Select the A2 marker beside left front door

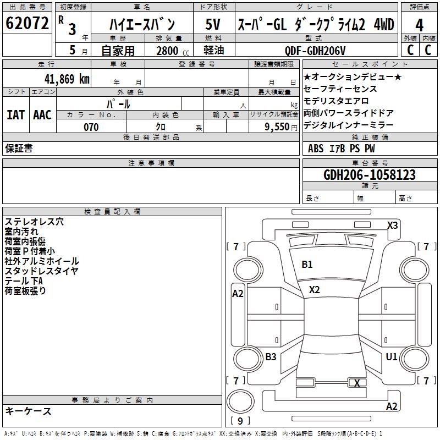click(x=238, y=294)
